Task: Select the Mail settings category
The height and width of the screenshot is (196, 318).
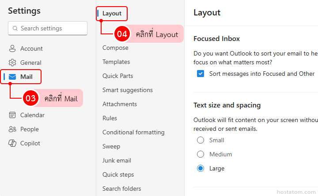Action: [26, 77]
